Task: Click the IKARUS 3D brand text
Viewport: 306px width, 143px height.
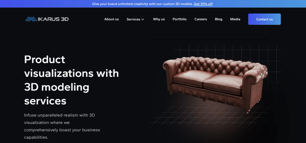Action: [x=53, y=19]
